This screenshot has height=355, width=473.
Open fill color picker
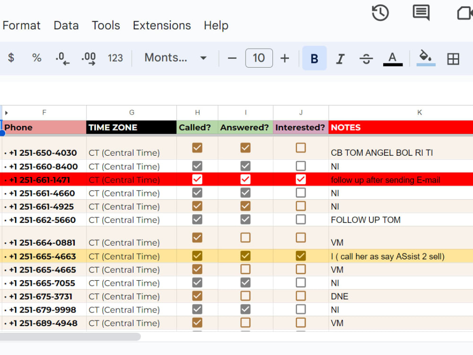coord(426,58)
